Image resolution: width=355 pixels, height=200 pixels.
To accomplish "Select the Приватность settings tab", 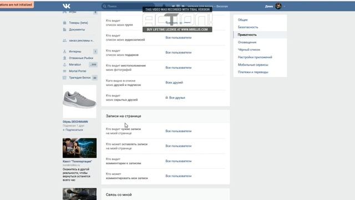I will point(260,34).
